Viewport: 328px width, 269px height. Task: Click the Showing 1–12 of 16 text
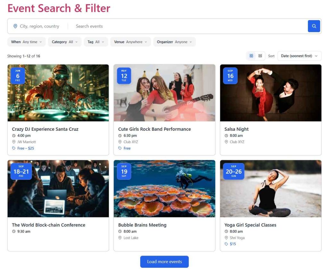coord(24,56)
